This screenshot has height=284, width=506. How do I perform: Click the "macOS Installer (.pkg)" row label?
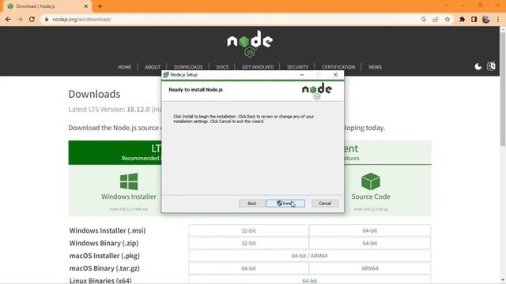(104, 256)
